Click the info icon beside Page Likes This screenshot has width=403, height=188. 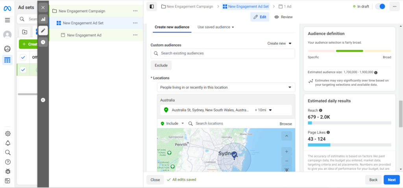pyautogui.click(x=328, y=133)
